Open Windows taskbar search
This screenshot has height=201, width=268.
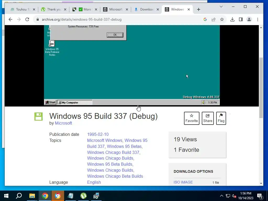(19, 196)
